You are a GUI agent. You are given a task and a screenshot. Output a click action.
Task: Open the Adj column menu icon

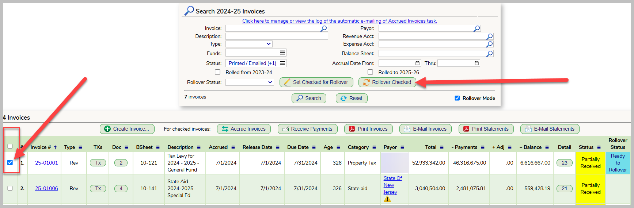click(510, 147)
